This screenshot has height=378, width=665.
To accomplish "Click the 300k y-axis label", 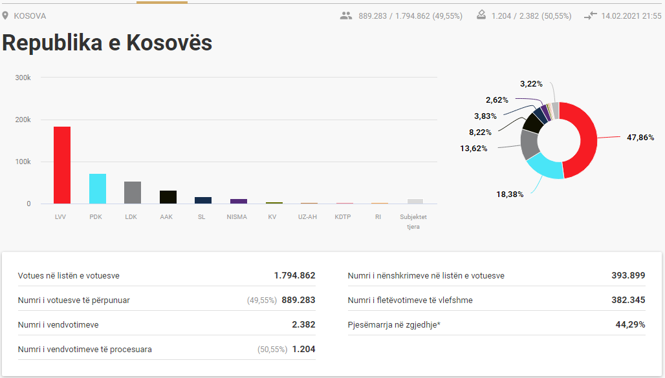I will 23,78.
